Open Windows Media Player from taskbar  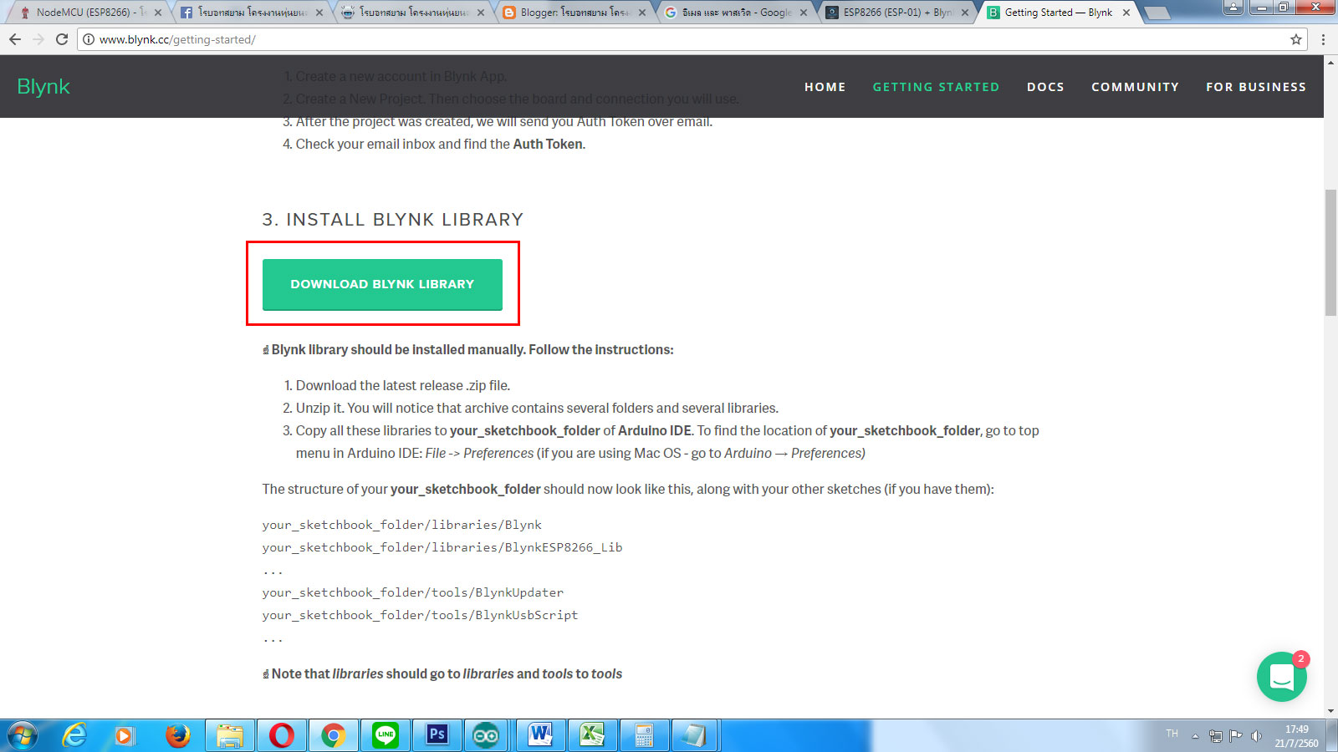[x=125, y=735]
